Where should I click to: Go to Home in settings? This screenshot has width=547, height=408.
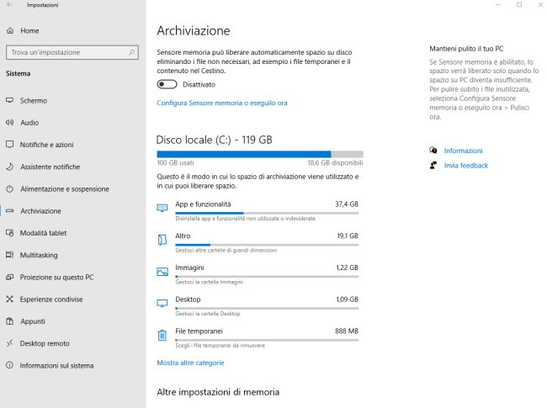[29, 30]
